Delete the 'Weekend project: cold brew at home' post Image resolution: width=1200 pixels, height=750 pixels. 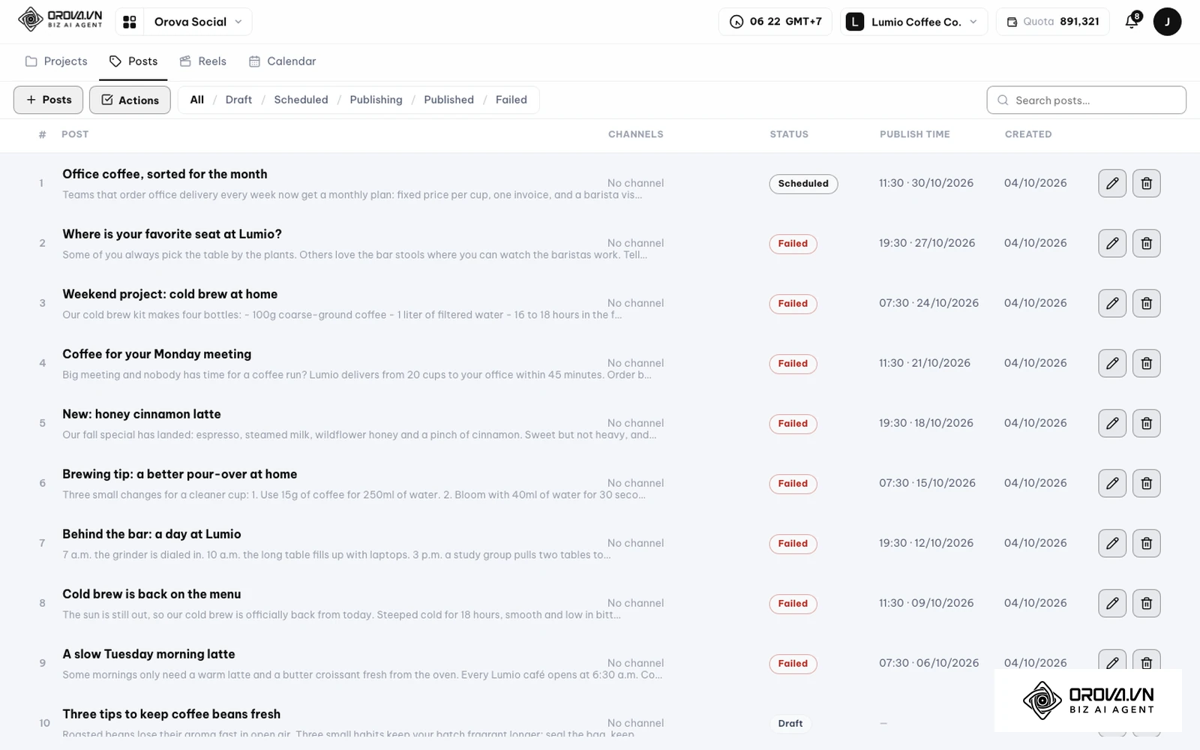(x=1147, y=303)
